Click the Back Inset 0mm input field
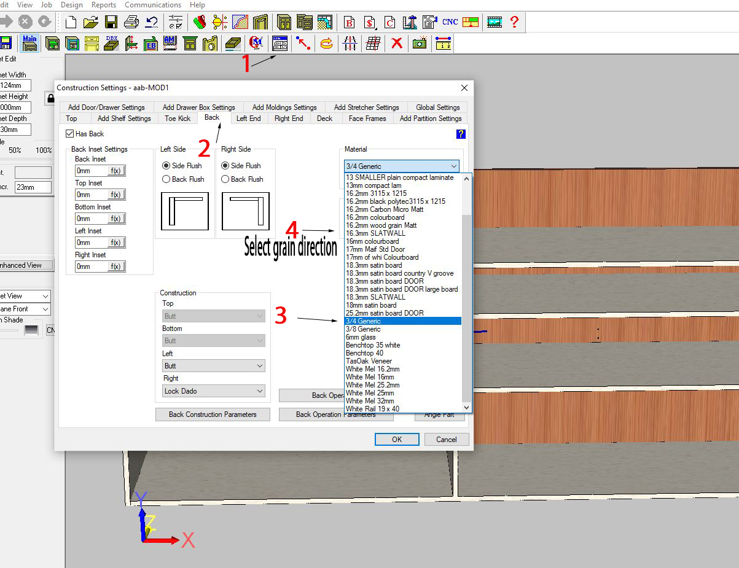Screen dimensions: 739x568 (x=90, y=171)
